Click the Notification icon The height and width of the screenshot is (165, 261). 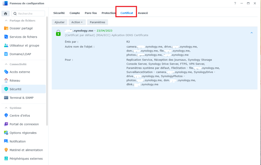(x=6, y=141)
